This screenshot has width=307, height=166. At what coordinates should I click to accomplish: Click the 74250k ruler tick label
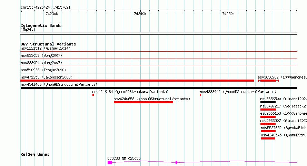(228, 14)
